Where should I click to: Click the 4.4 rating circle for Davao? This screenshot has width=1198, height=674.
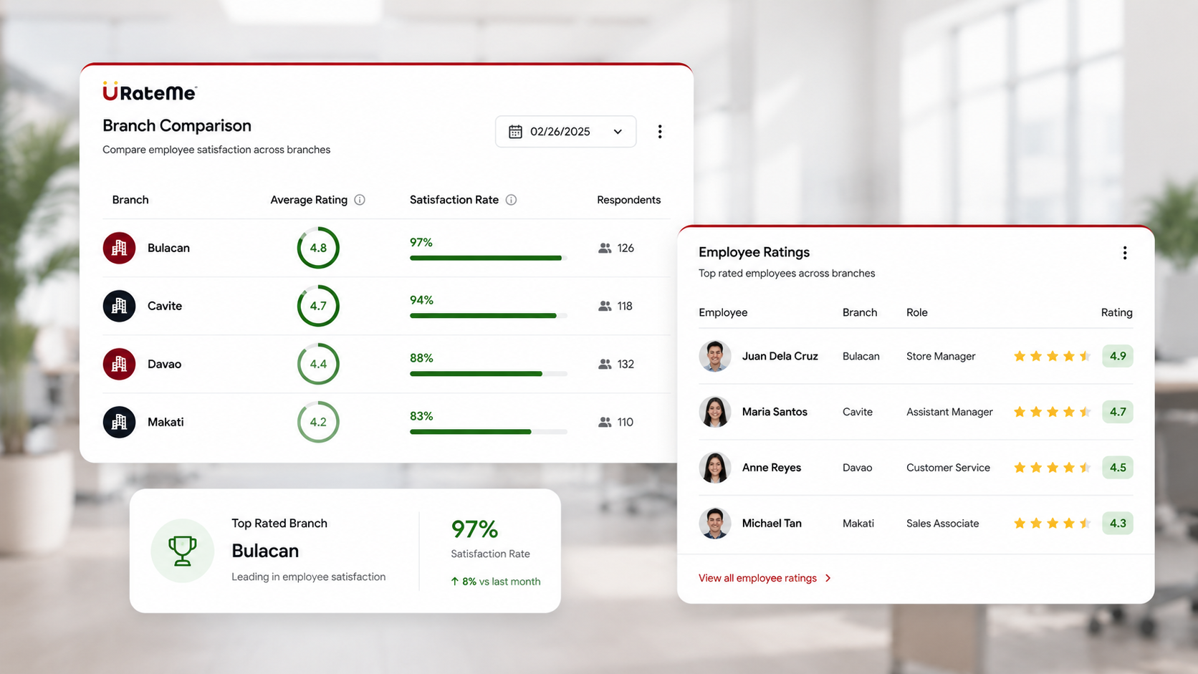coord(318,364)
